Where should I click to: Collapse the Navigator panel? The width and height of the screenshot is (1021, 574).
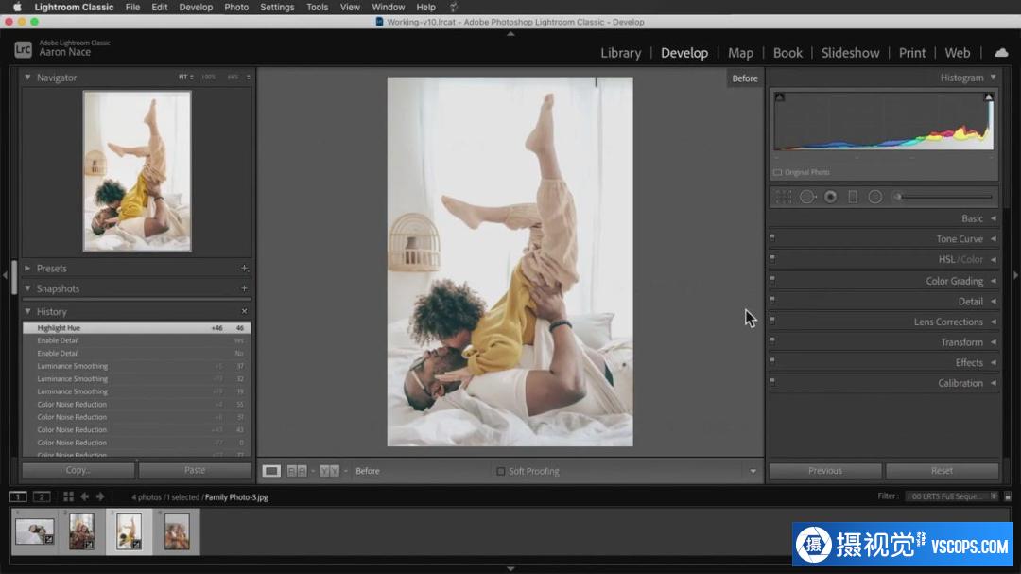pos(27,78)
